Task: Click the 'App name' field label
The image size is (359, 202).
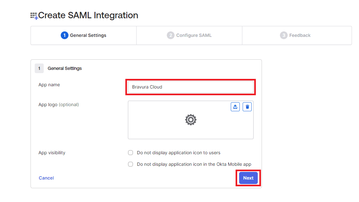Action: coord(49,85)
